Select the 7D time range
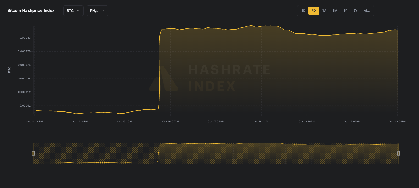 [x=313, y=11]
